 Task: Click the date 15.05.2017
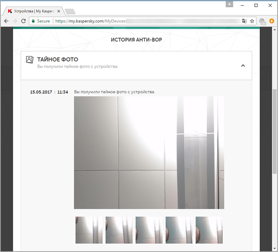pyautogui.click(x=41, y=92)
